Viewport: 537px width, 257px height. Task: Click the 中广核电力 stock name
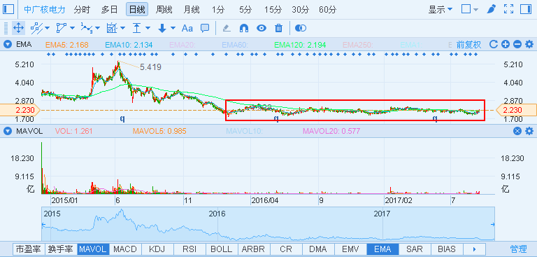45,10
